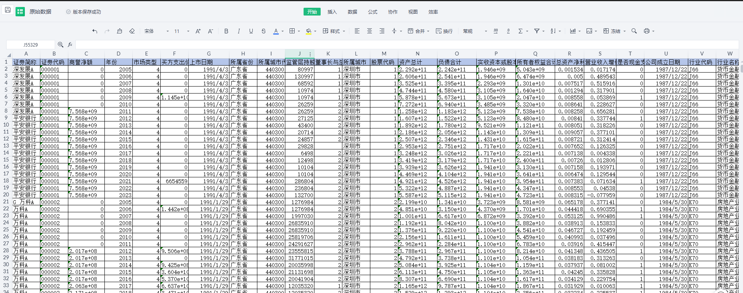Align text right

tap(382, 31)
